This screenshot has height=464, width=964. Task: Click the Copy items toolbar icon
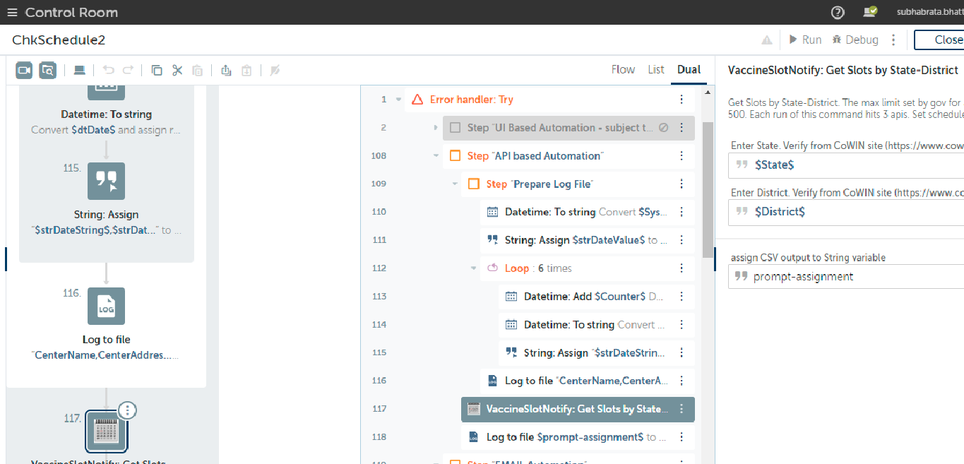coord(157,70)
